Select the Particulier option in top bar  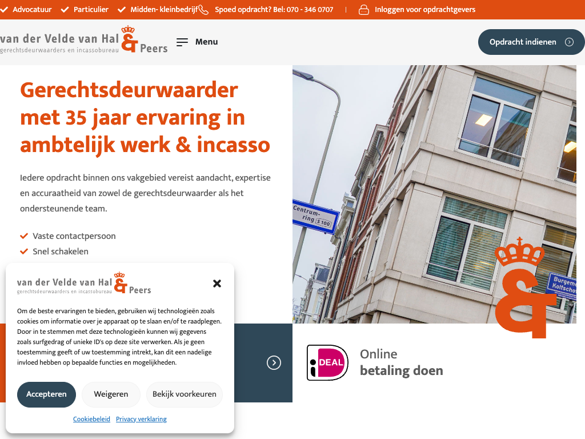click(x=85, y=10)
